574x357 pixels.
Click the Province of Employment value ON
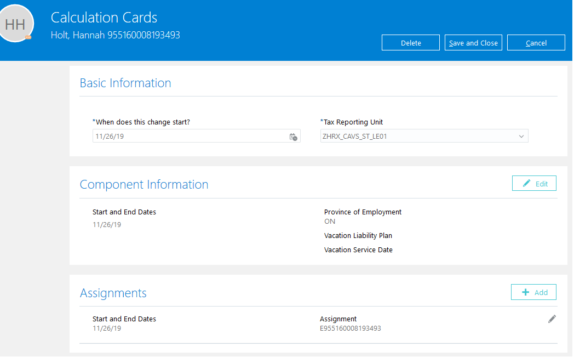point(330,222)
